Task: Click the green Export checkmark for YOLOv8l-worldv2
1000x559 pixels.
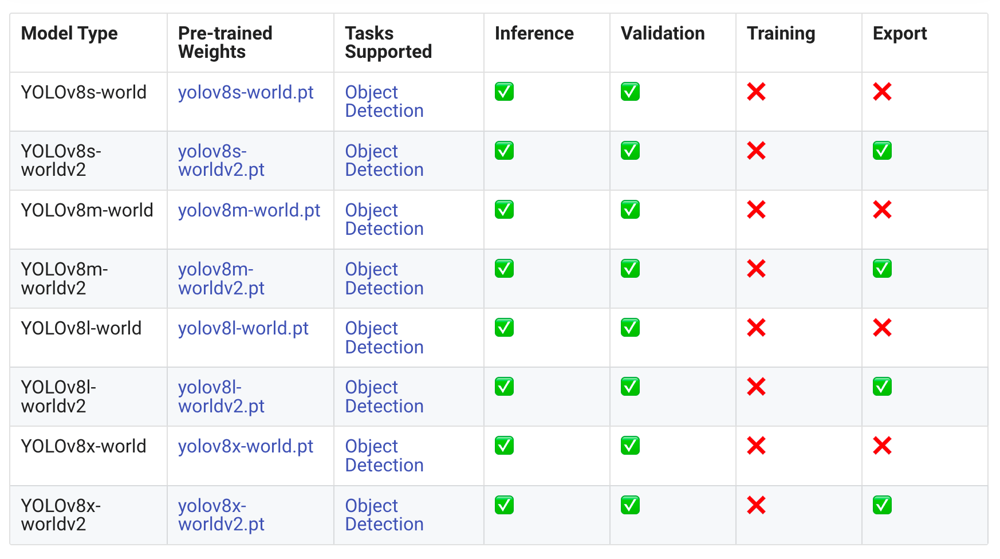Action: point(882,387)
